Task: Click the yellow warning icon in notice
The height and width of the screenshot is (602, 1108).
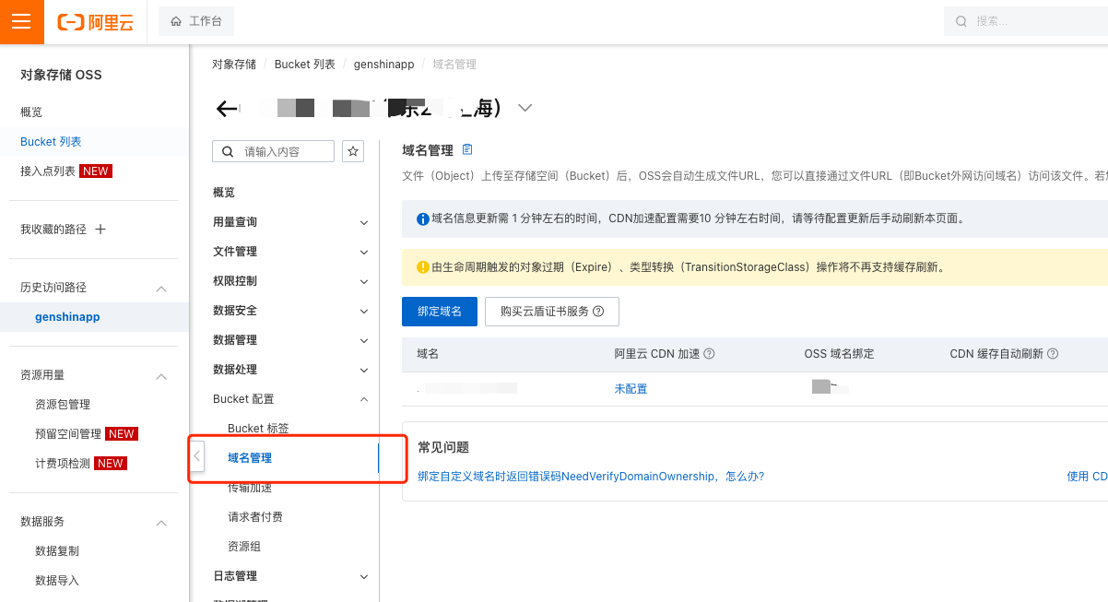Action: click(x=423, y=267)
